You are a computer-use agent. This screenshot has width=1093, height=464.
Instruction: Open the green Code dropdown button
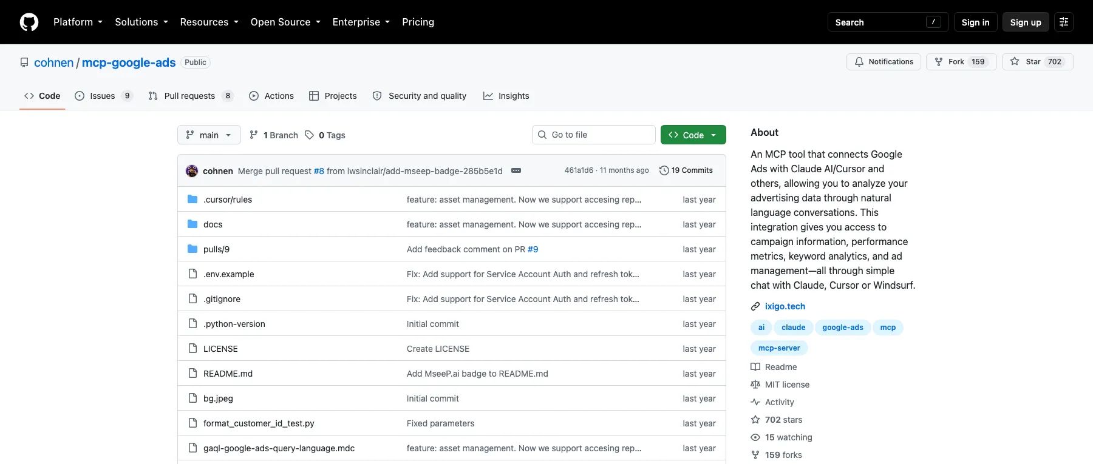[x=693, y=135]
